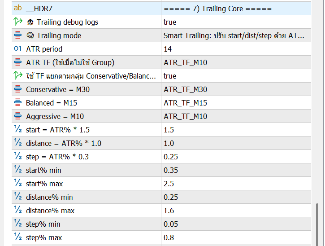Click the boolean icon beside Trailing debug logs
Viewport: 325px width, 246px height.
(x=18, y=22)
